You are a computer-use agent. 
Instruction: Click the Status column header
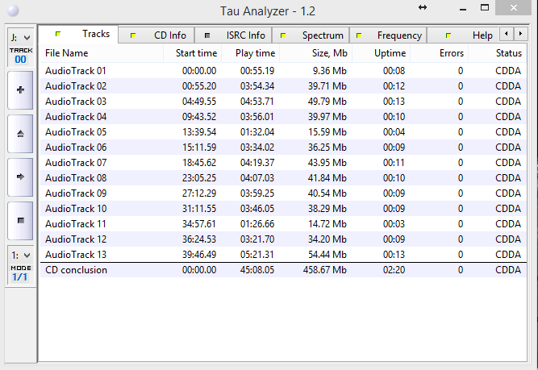pyautogui.click(x=497, y=53)
